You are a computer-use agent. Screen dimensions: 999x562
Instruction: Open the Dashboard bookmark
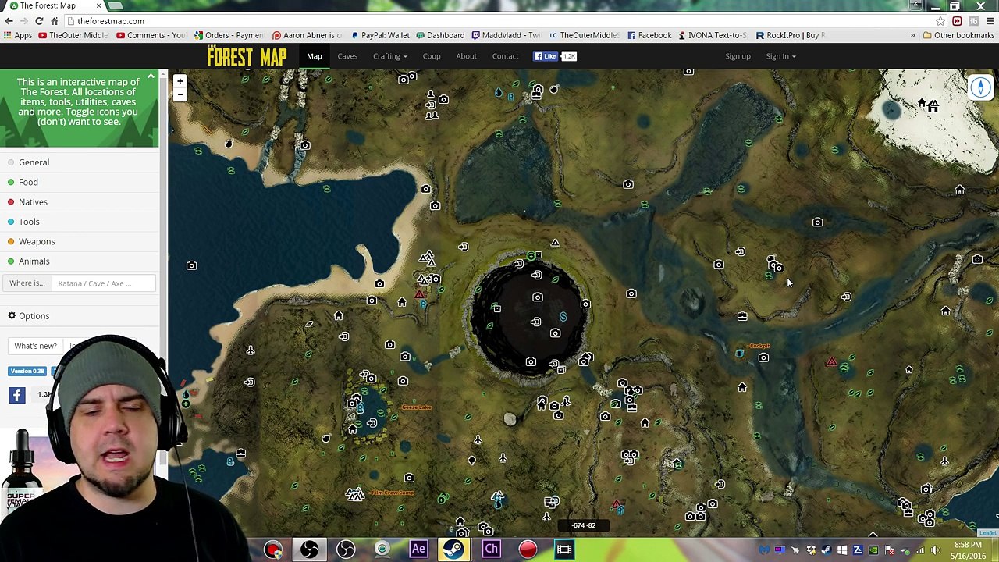pyautogui.click(x=440, y=35)
